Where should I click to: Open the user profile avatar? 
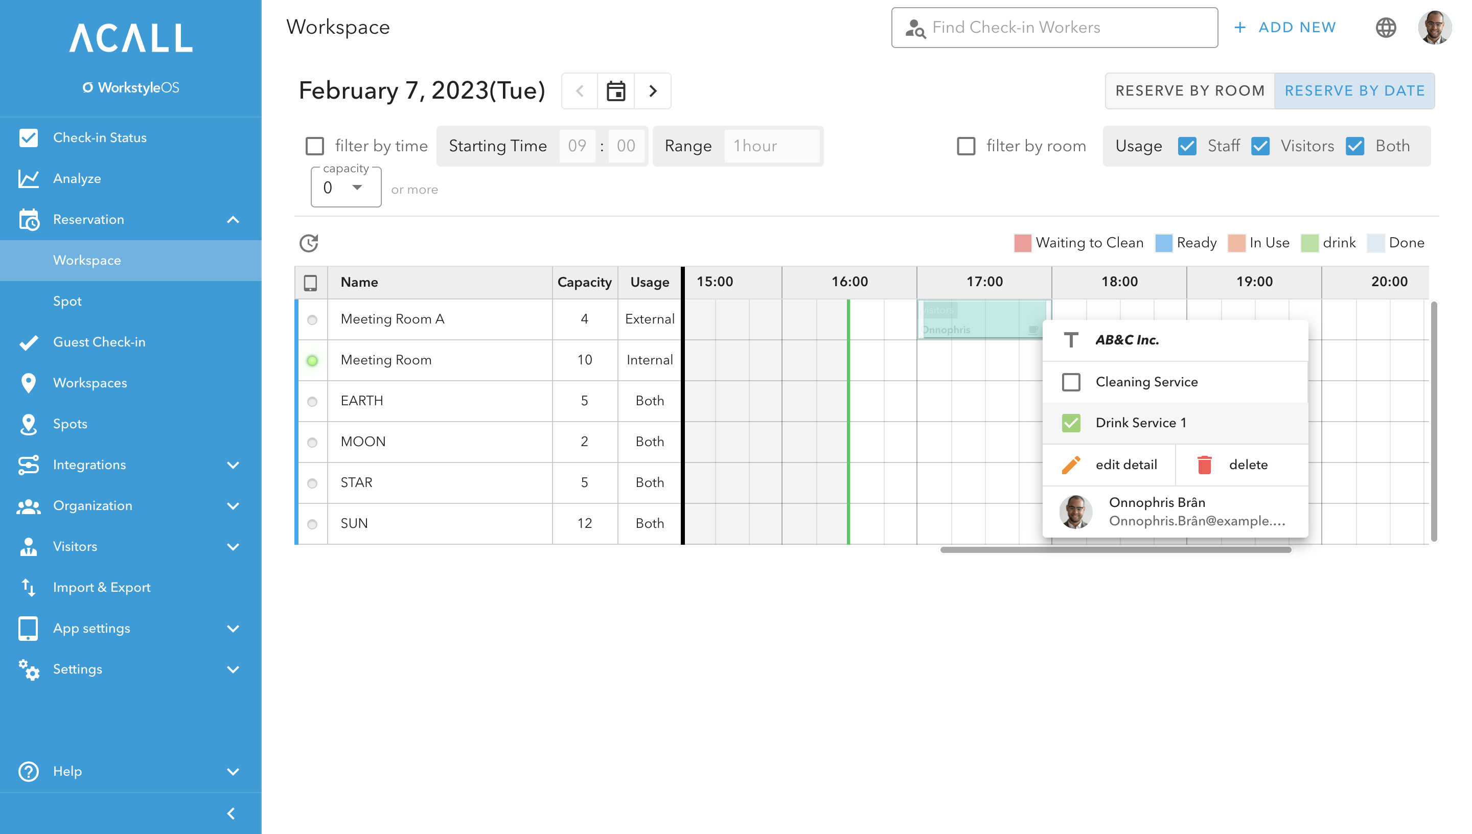[1434, 28]
